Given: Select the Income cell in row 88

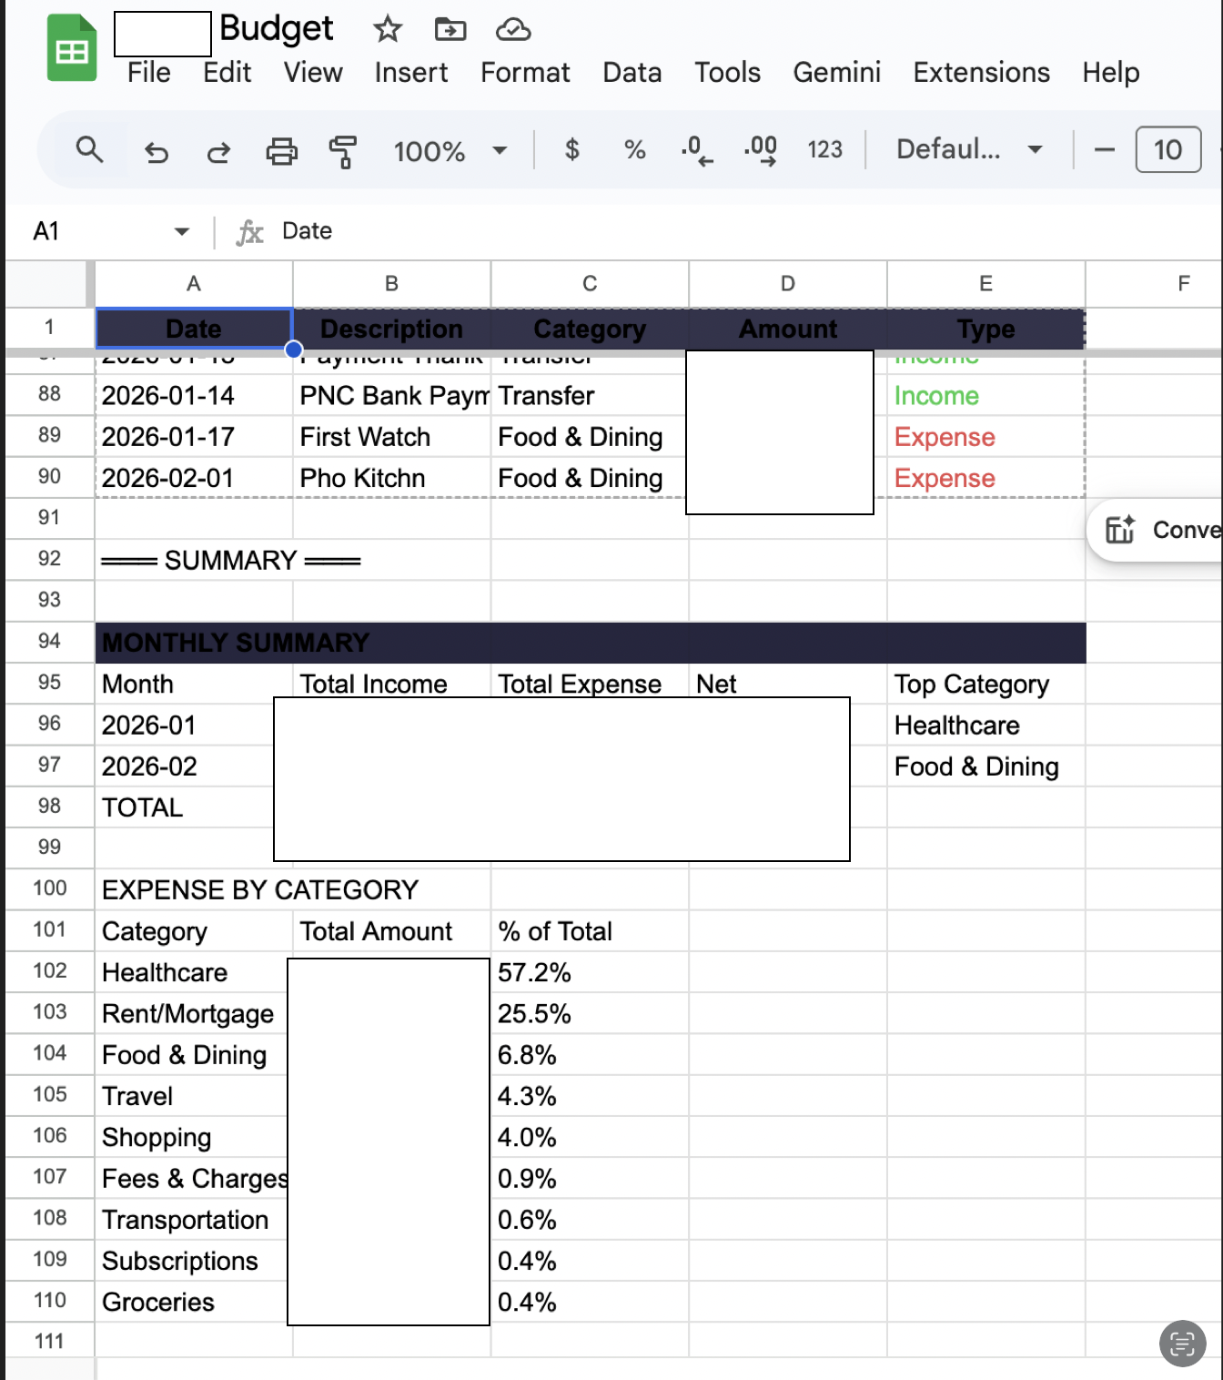Looking at the screenshot, I should (985, 396).
